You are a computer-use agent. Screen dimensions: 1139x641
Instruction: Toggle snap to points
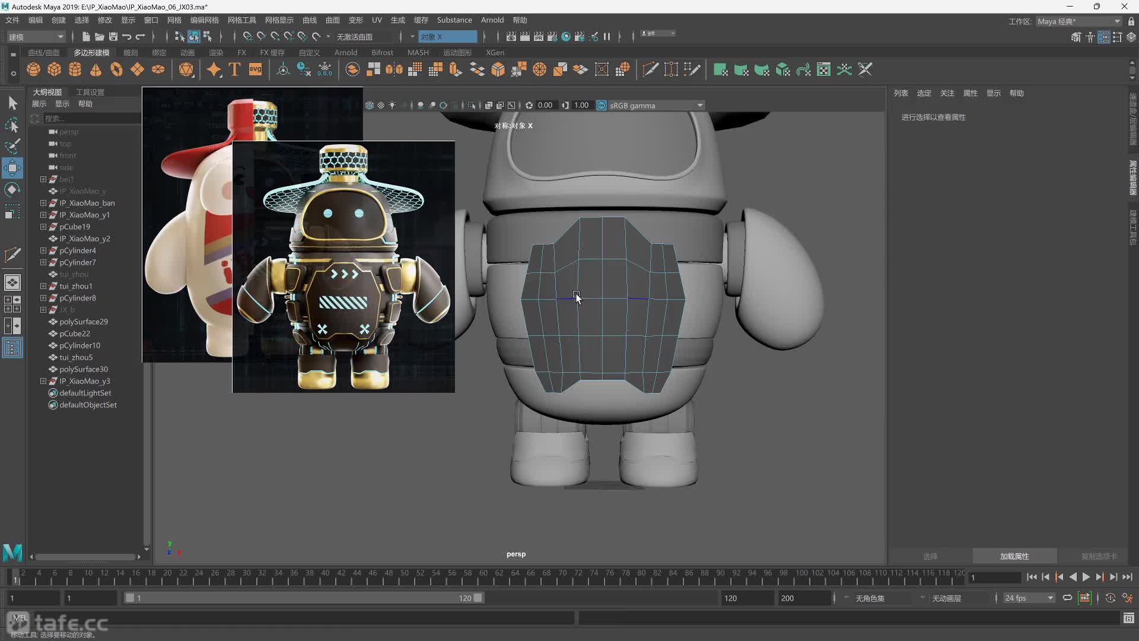click(275, 37)
